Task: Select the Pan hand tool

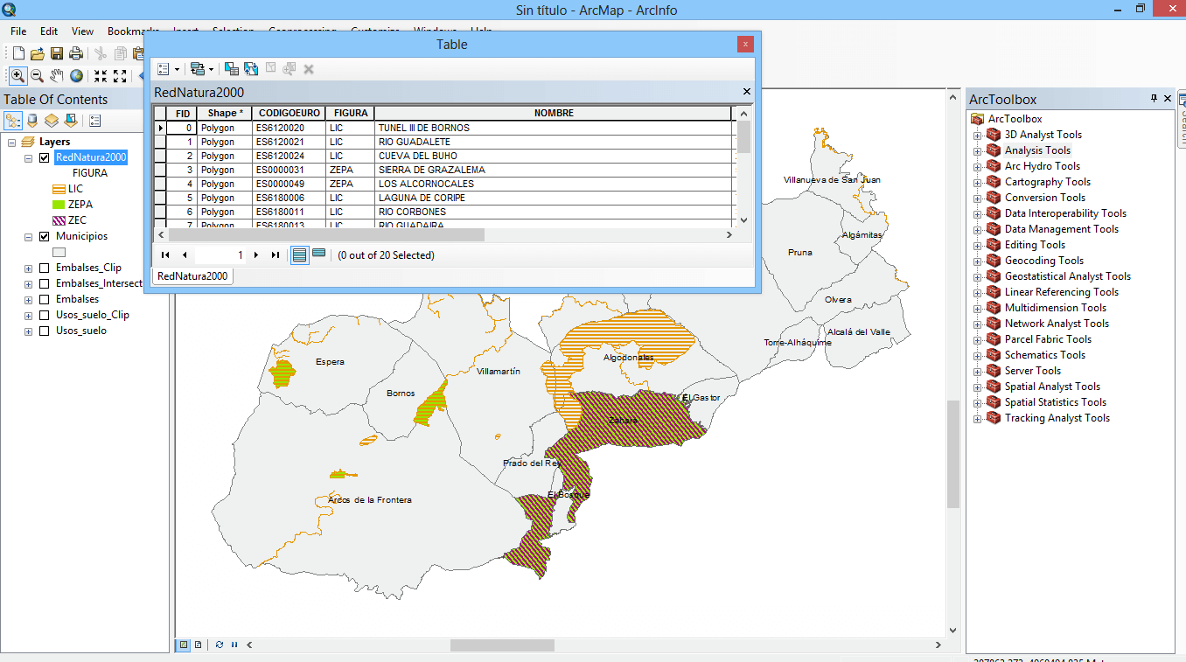Action: coord(57,76)
